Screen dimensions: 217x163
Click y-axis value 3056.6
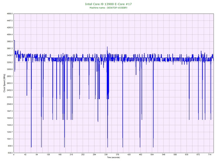pos(10,69)
